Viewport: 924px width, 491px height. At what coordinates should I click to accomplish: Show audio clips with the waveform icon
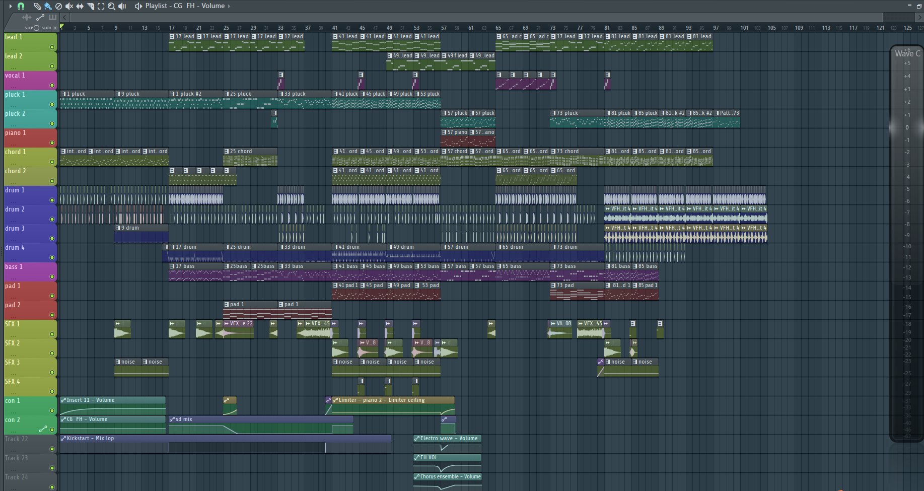coord(27,17)
